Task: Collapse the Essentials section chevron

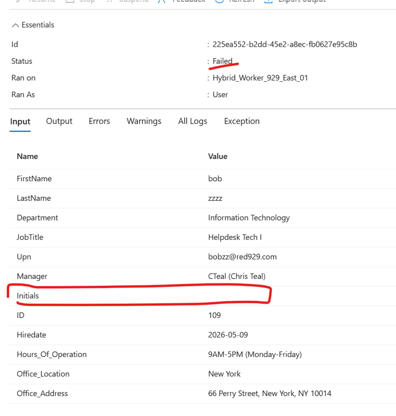Action: 15,25
